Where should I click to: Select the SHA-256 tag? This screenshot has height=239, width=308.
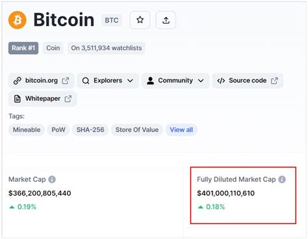click(90, 130)
